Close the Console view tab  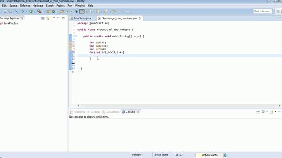pos(138,112)
